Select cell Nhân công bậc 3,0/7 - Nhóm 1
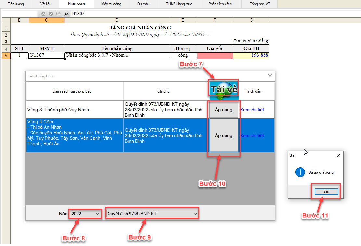The image size is (361, 246). point(117,55)
